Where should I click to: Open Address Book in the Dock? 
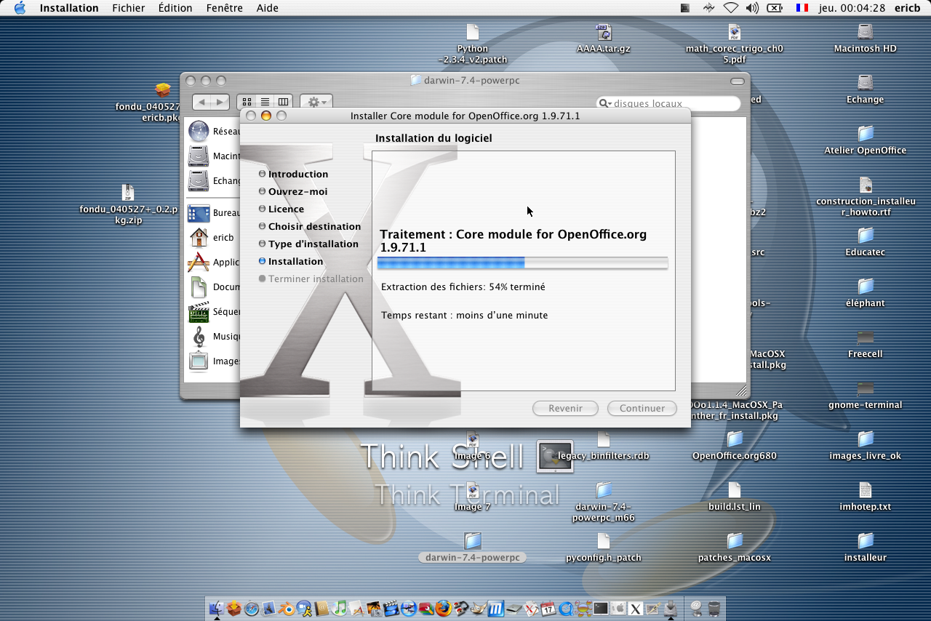pyautogui.click(x=321, y=608)
